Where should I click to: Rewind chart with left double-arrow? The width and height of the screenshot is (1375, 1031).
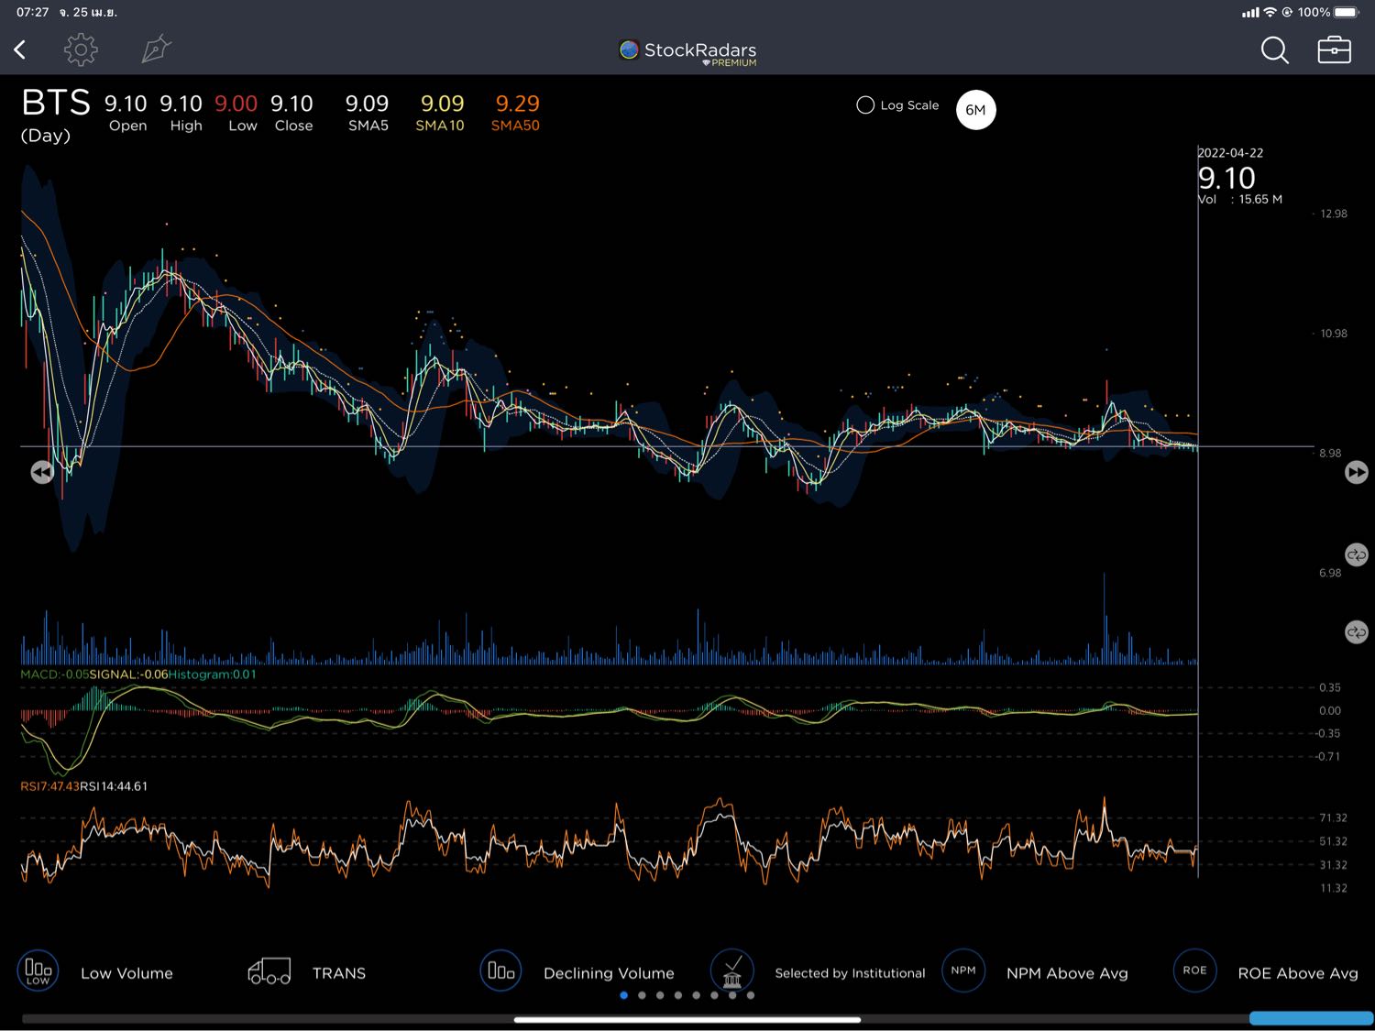coord(42,472)
